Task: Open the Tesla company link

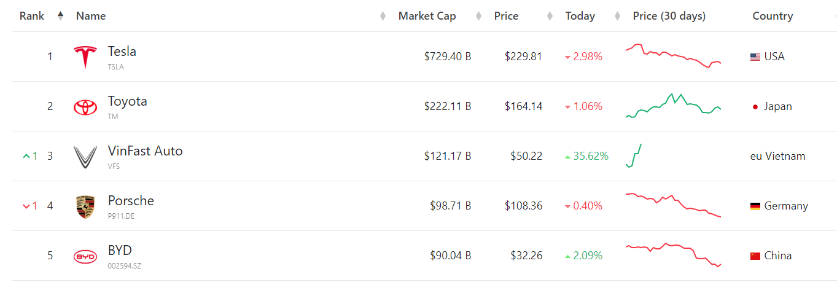Action: [122, 52]
